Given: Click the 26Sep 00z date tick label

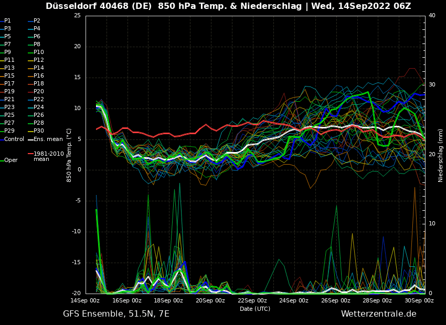Looking at the screenshot, I should (336, 301).
